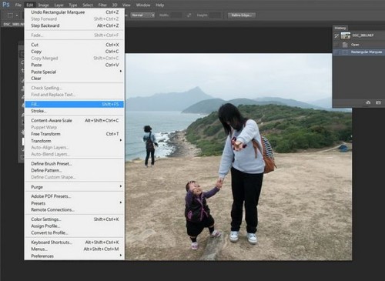The height and width of the screenshot is (281, 385).
Task: Open the Filter menu
Action: 102,5
